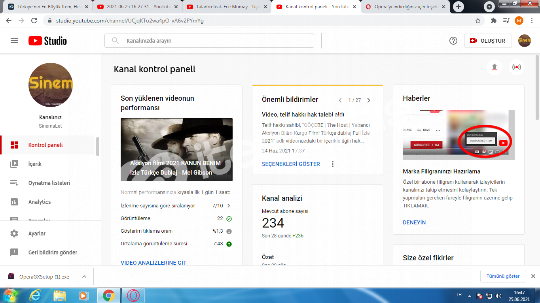This screenshot has width=540, height=303.
Task: Adjust volume from system tray speaker
Action: [498, 295]
